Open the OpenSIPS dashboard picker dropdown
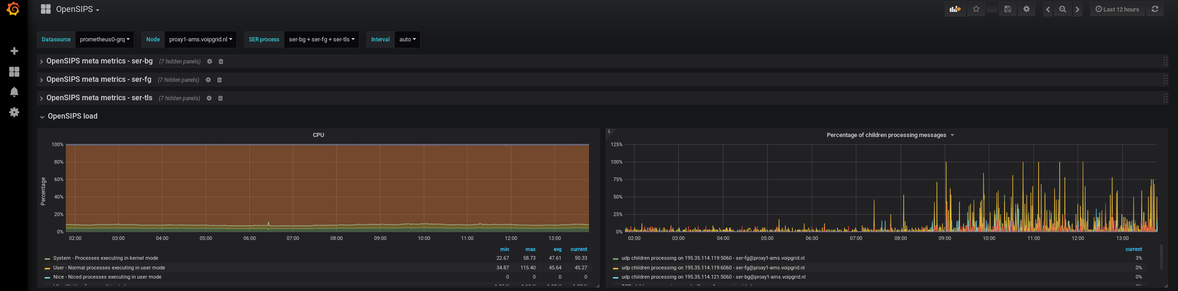 pyautogui.click(x=70, y=9)
